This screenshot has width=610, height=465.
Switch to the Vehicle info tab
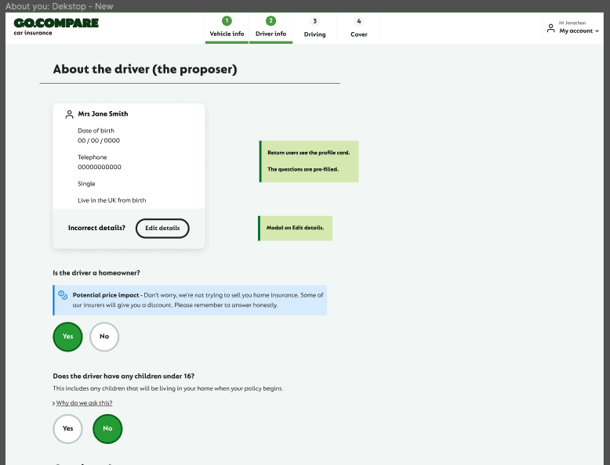coord(227,34)
